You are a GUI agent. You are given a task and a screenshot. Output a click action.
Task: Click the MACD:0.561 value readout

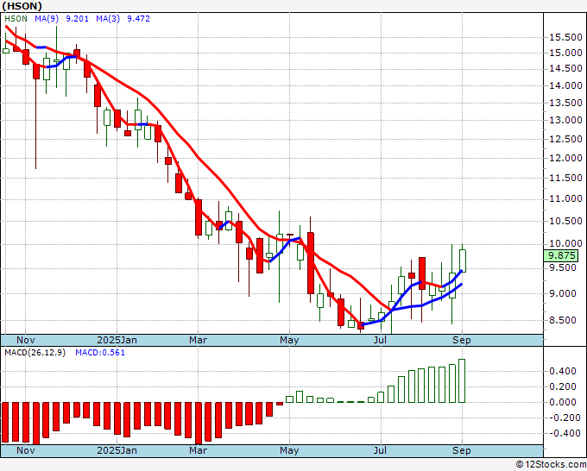coord(100,353)
